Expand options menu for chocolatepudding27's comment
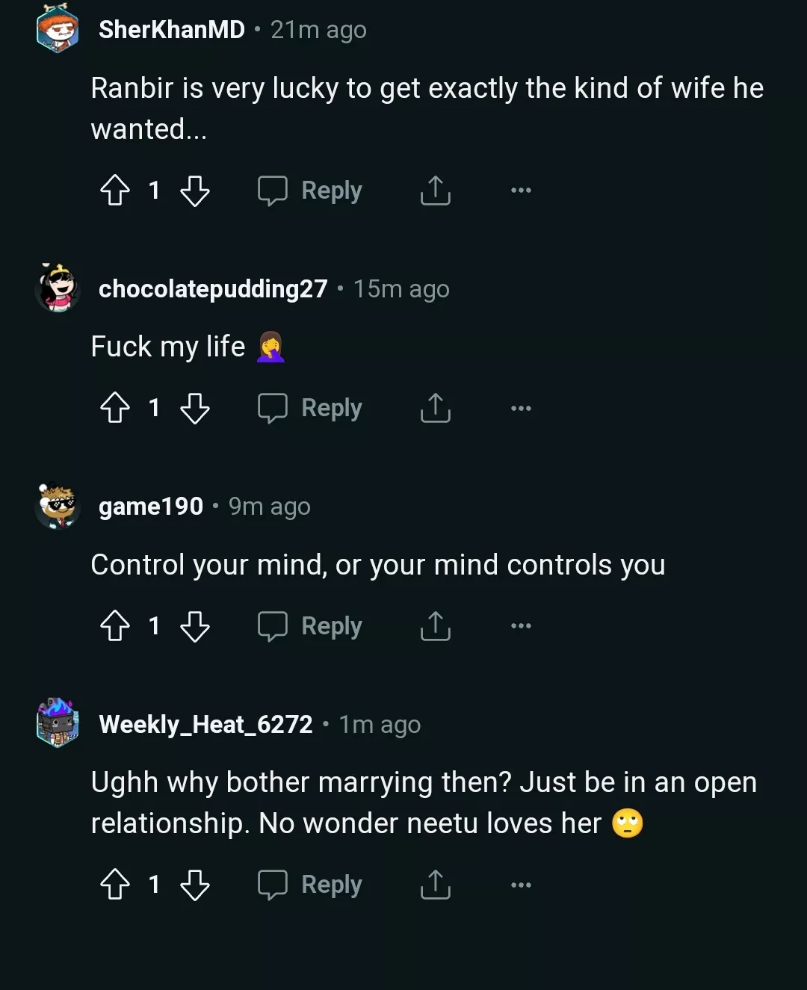 click(520, 408)
